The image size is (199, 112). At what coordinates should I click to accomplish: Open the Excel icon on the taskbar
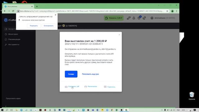pos(117,110)
